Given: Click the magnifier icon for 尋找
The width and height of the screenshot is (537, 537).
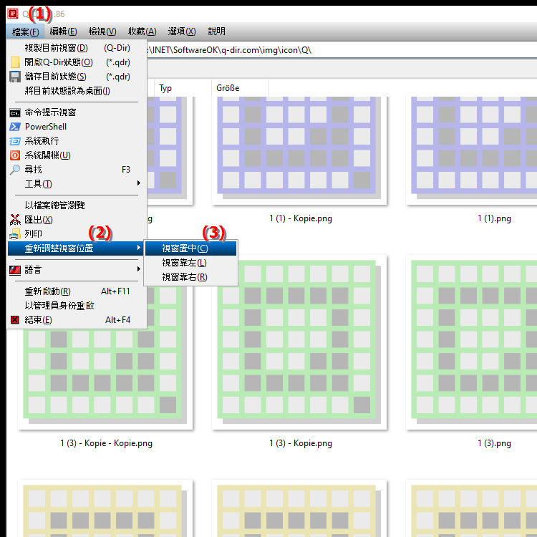Looking at the screenshot, I should click(x=15, y=170).
